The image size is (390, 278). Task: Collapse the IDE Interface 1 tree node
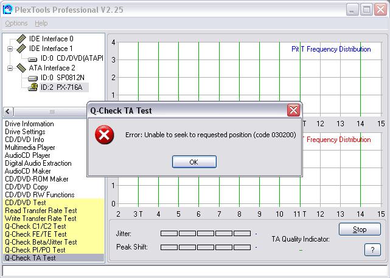[x=10, y=49]
